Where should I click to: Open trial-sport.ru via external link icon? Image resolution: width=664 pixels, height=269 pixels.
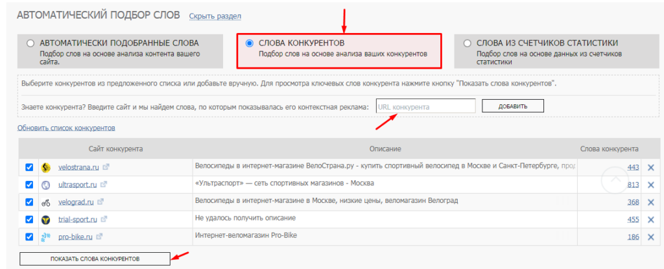pyautogui.click(x=104, y=220)
